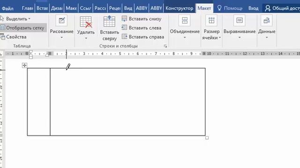This screenshot has width=300, height=168.
Task: Click inside the wide right table cell
Action: 128,102
